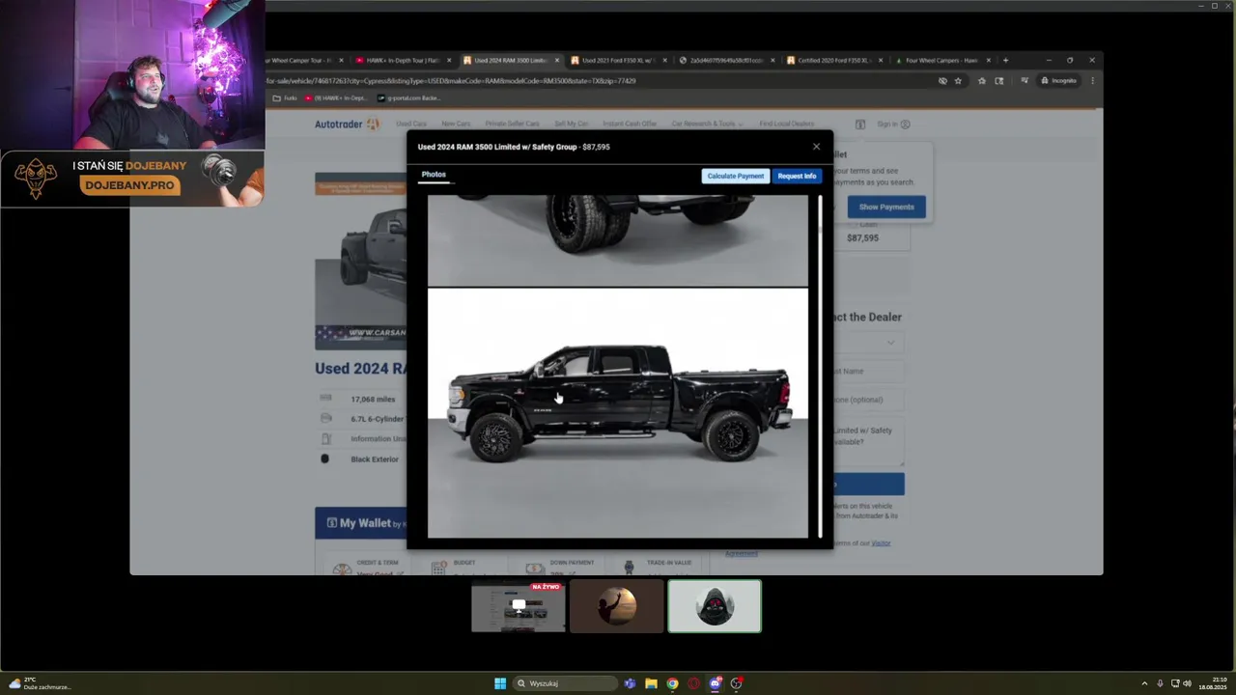
Task: Switch to Used 2021 Ford F350 XL tab
Action: (618, 60)
